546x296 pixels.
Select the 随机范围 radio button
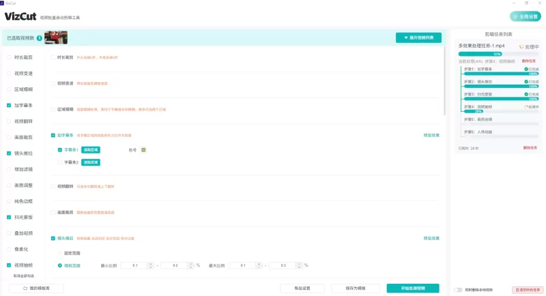pyautogui.click(x=60, y=265)
